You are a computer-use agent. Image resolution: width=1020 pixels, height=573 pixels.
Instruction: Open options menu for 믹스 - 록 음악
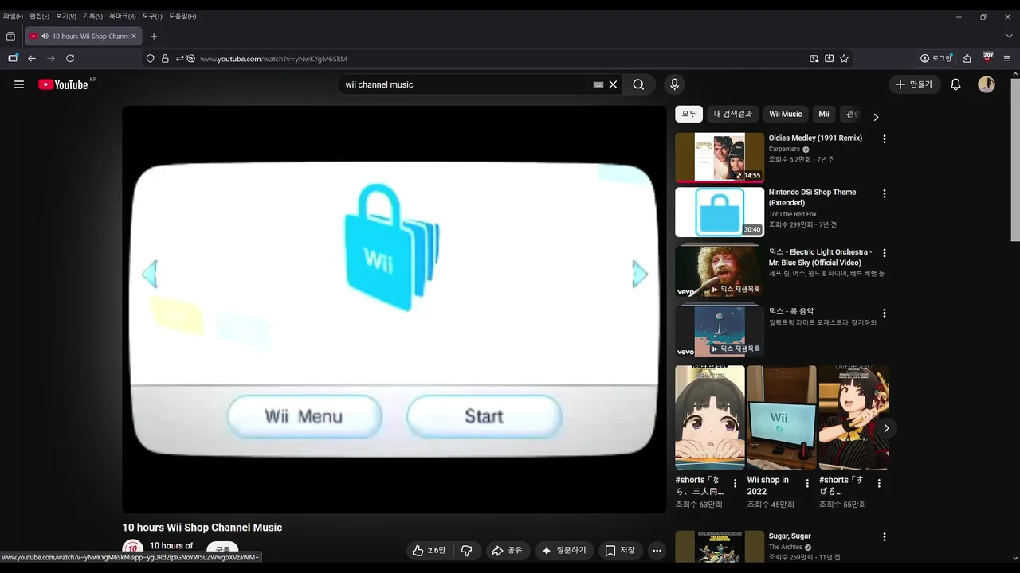coord(884,313)
